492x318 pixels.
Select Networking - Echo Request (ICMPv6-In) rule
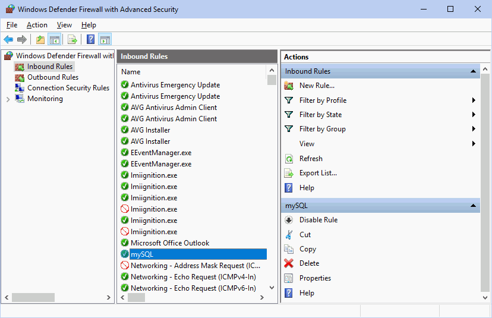[193, 288]
